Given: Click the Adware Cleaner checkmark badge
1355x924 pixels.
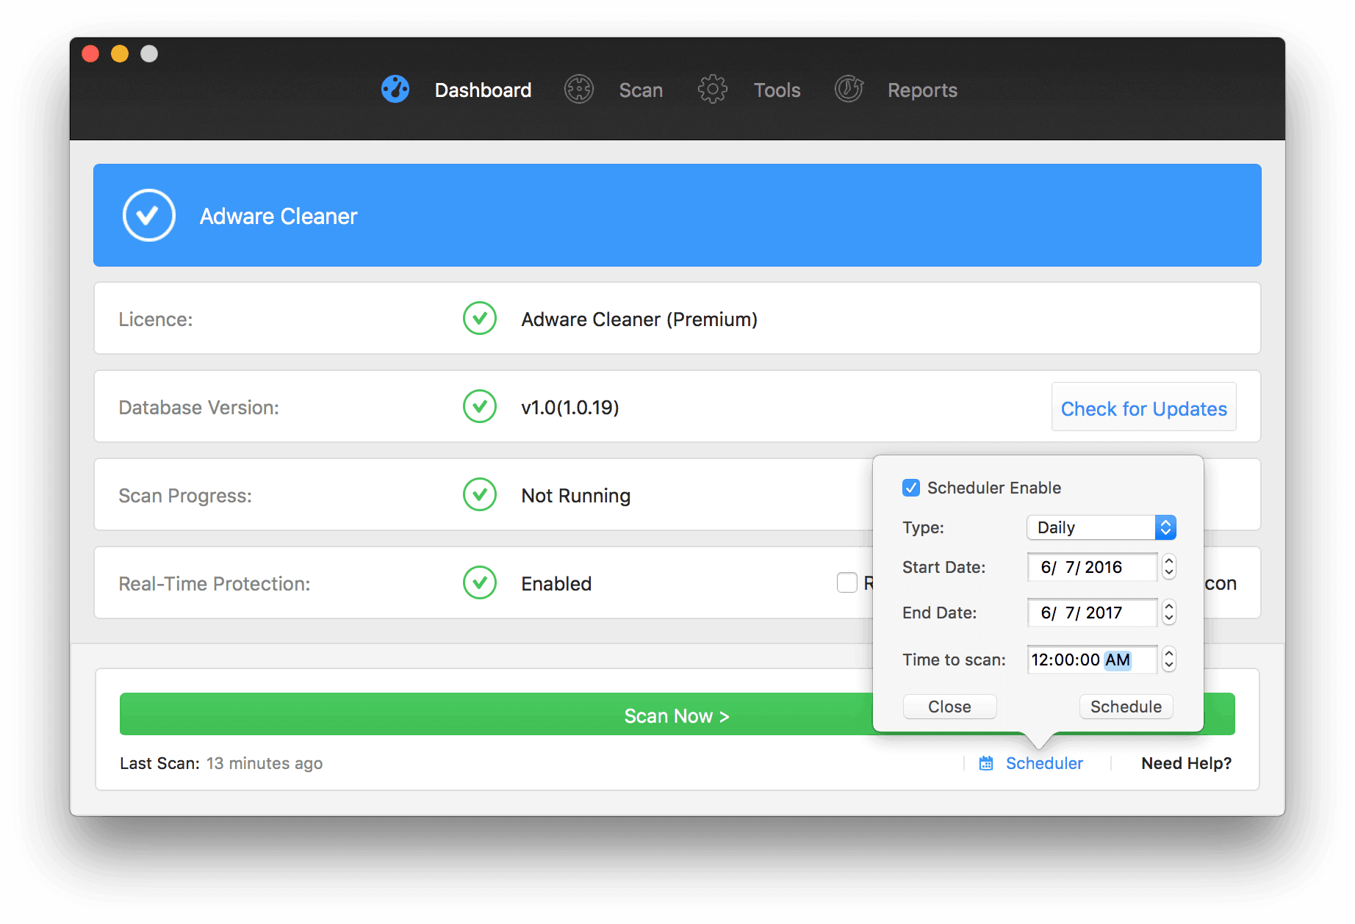Looking at the screenshot, I should click(149, 216).
